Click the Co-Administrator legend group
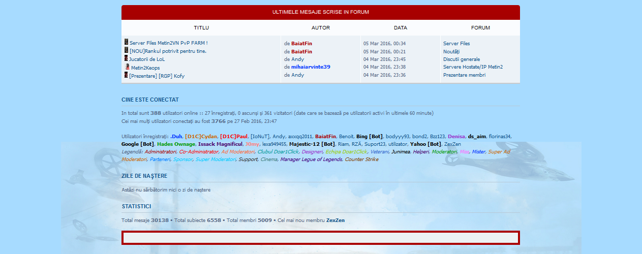The image size is (642, 254). (x=199, y=152)
